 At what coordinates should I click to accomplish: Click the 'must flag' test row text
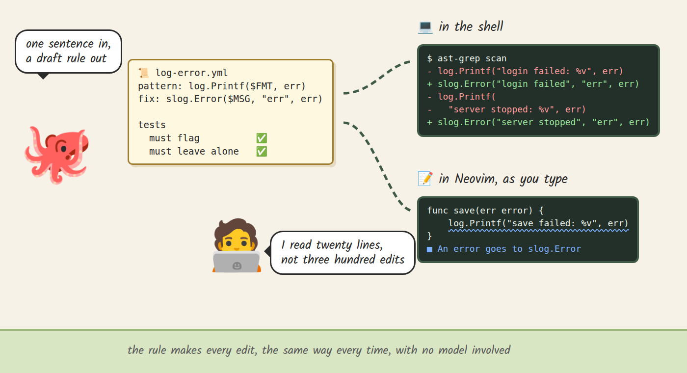174,138
